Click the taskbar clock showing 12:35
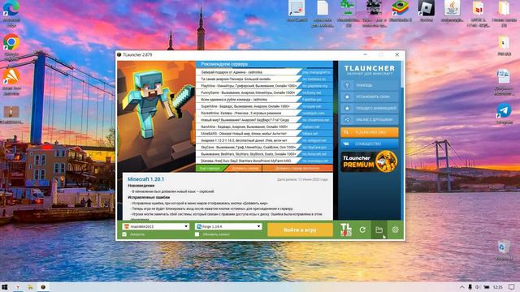 [x=497, y=287]
